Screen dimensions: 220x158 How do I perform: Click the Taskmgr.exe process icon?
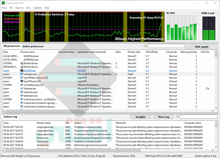pyautogui.click(x=22, y=88)
